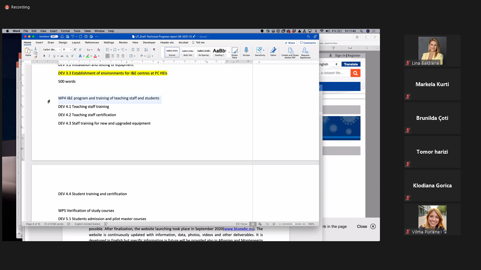This screenshot has width=481, height=270.
Task: Adjust the zoom slider in status bar
Action: (x=293, y=224)
